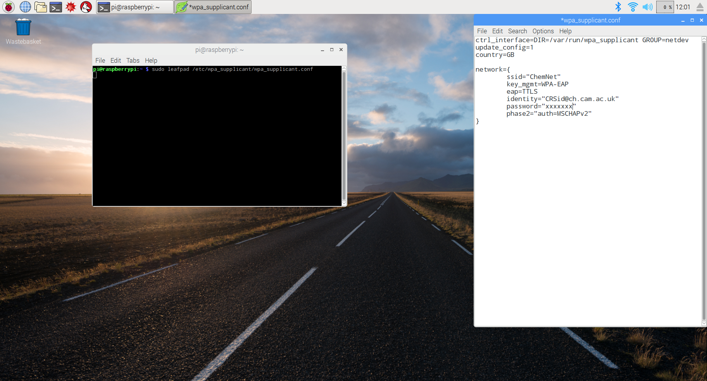Click the terminal's vertical scrollbar
The image size is (707, 381).
click(344, 136)
